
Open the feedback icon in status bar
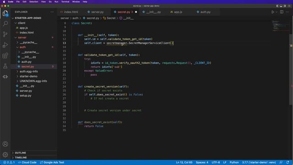click(x=281, y=162)
